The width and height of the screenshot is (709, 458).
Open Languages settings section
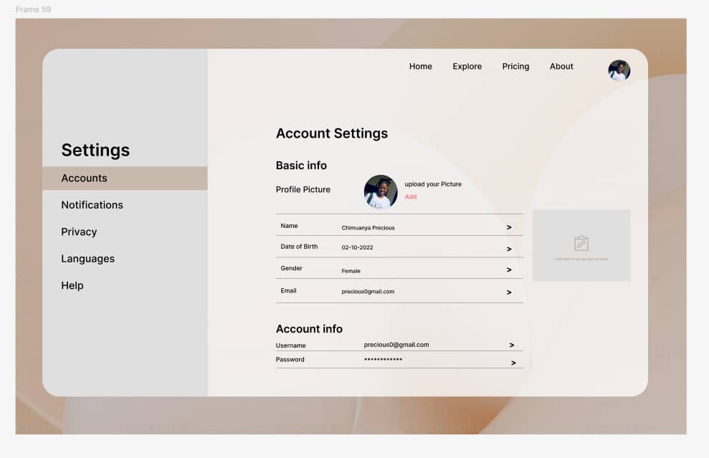87,259
